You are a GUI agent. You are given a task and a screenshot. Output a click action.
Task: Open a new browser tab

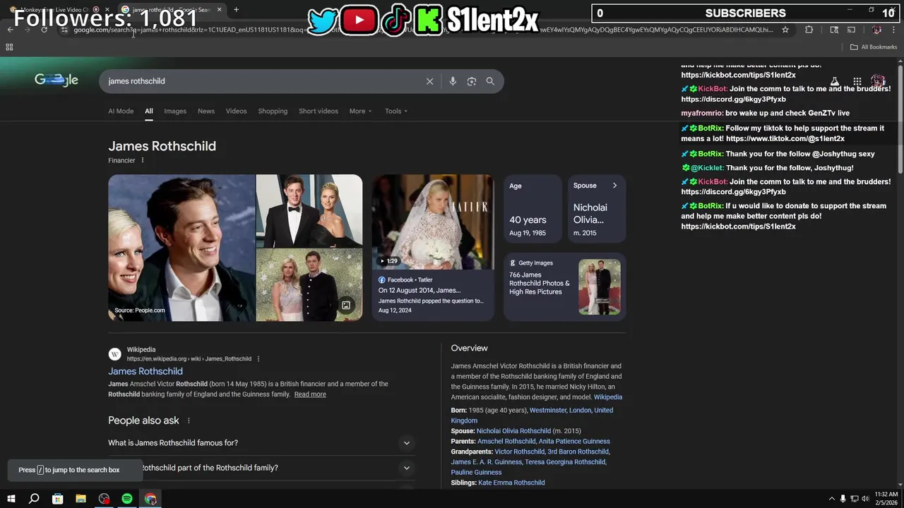pos(236,9)
